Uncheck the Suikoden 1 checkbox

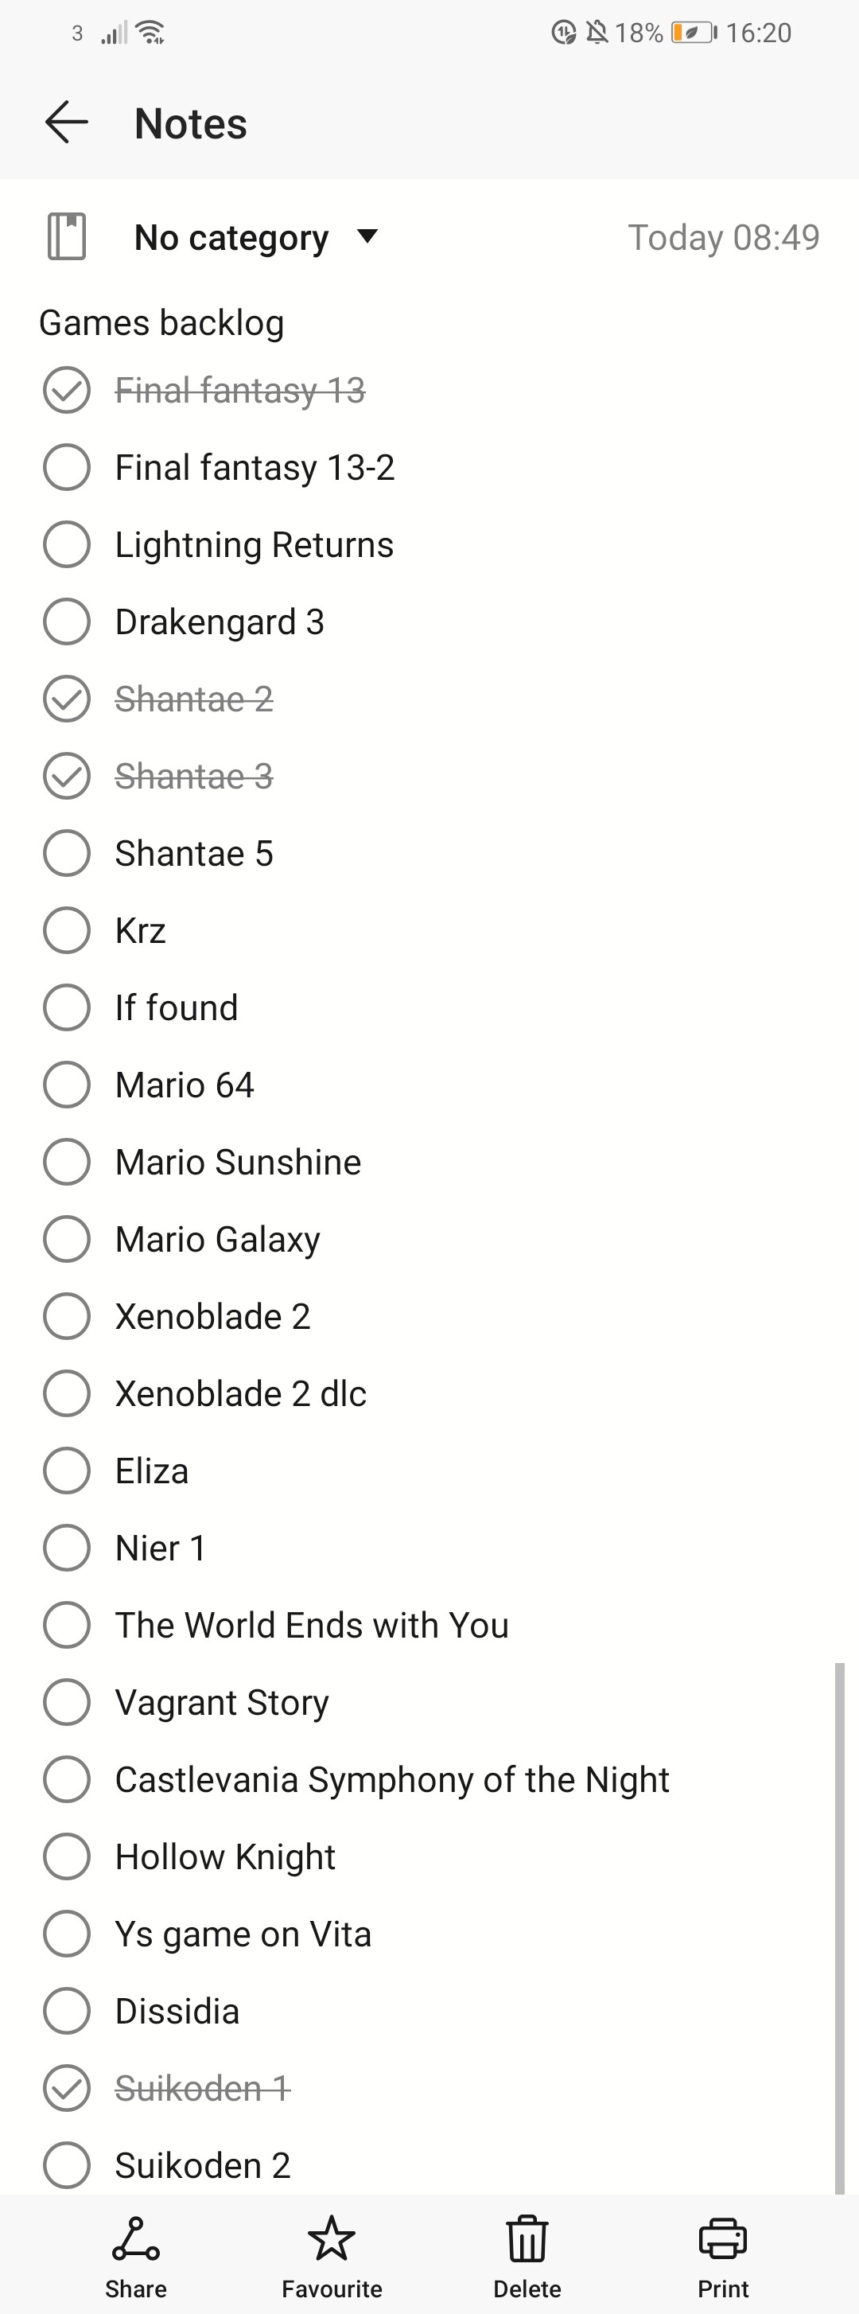coord(67,2089)
